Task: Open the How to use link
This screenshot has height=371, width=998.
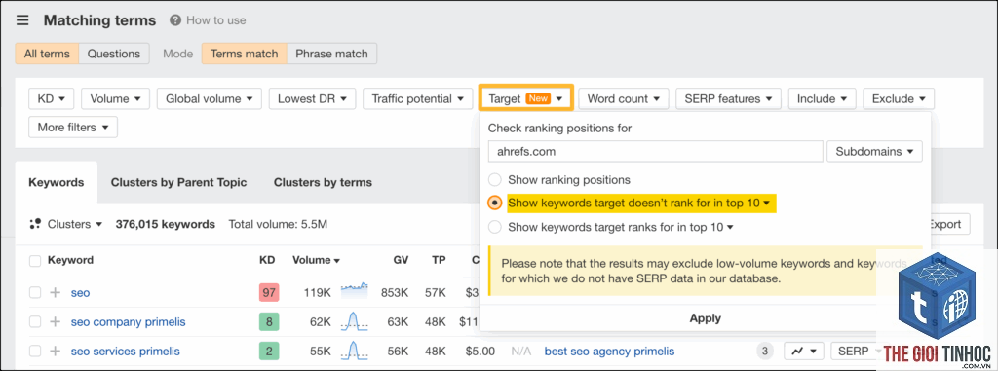Action: click(215, 20)
